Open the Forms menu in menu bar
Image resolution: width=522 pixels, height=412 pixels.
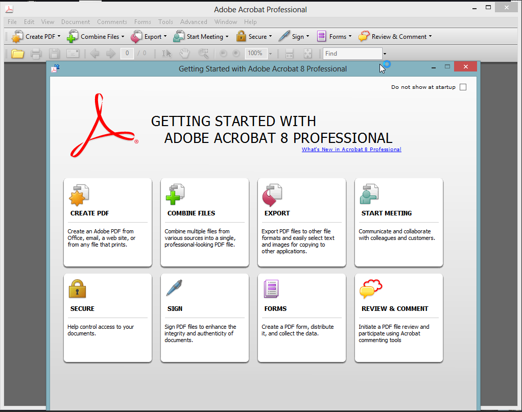point(143,22)
